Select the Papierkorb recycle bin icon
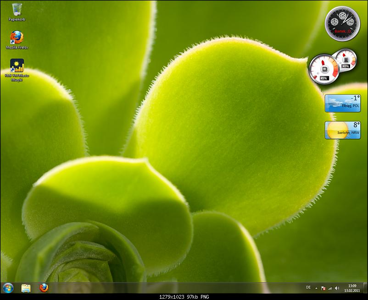Screen dimensions: 368x300 pyautogui.click(x=17, y=10)
